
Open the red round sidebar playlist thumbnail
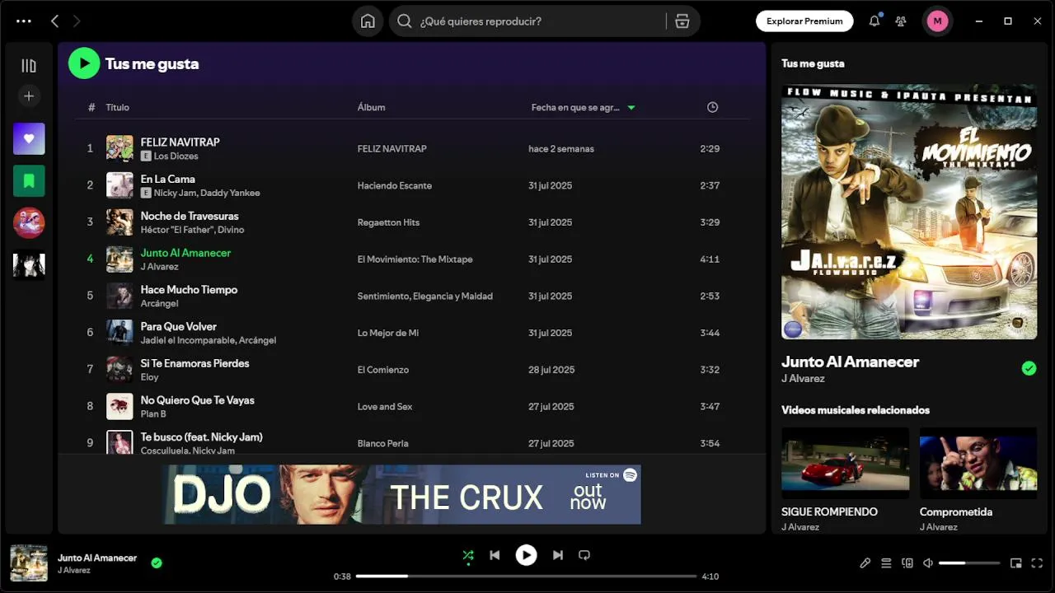click(x=29, y=223)
